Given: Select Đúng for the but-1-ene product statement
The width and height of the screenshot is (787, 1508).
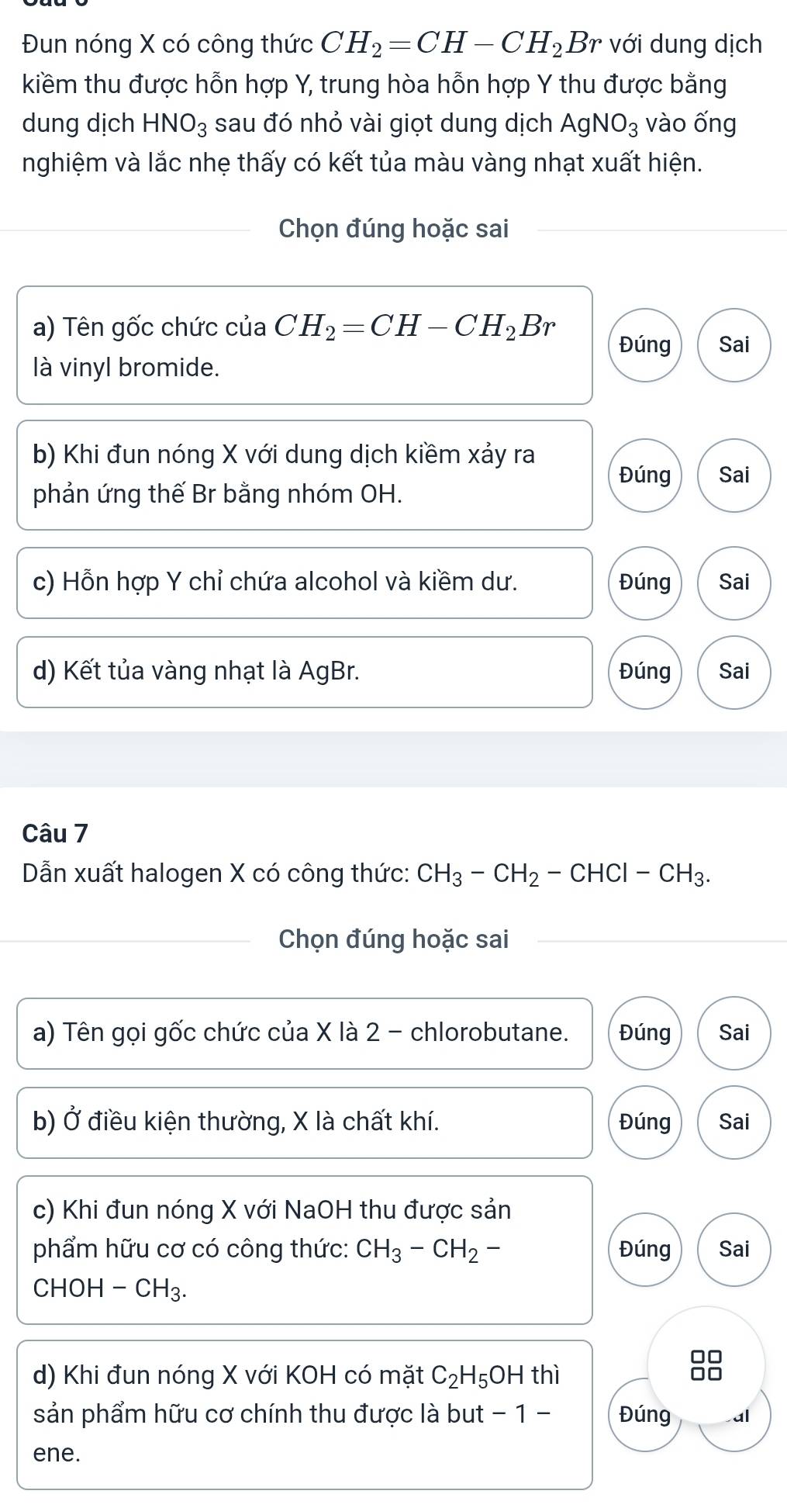Looking at the screenshot, I should pyautogui.click(x=645, y=1415).
